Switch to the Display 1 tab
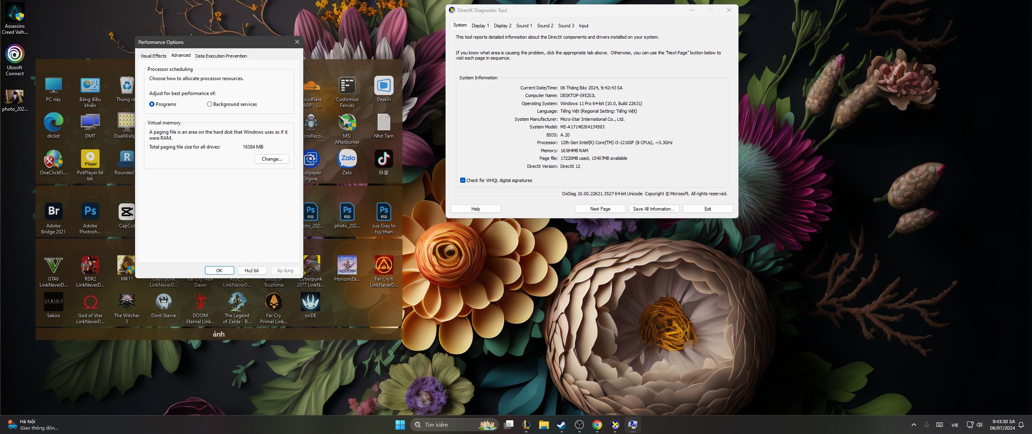This screenshot has width=1032, height=434. coord(480,26)
